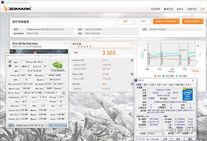This screenshot has height=141, width=207.
Task: Click the CPU-Z 名字 field Intel Core i7 4790K
Action: pos(163,90)
